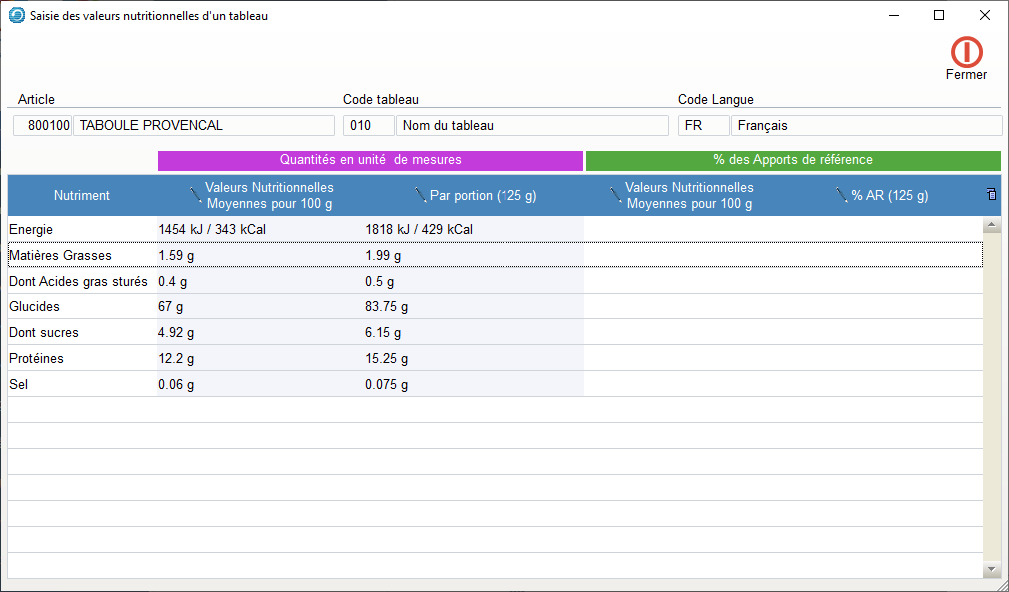Select the Energie row

[x=80, y=230]
